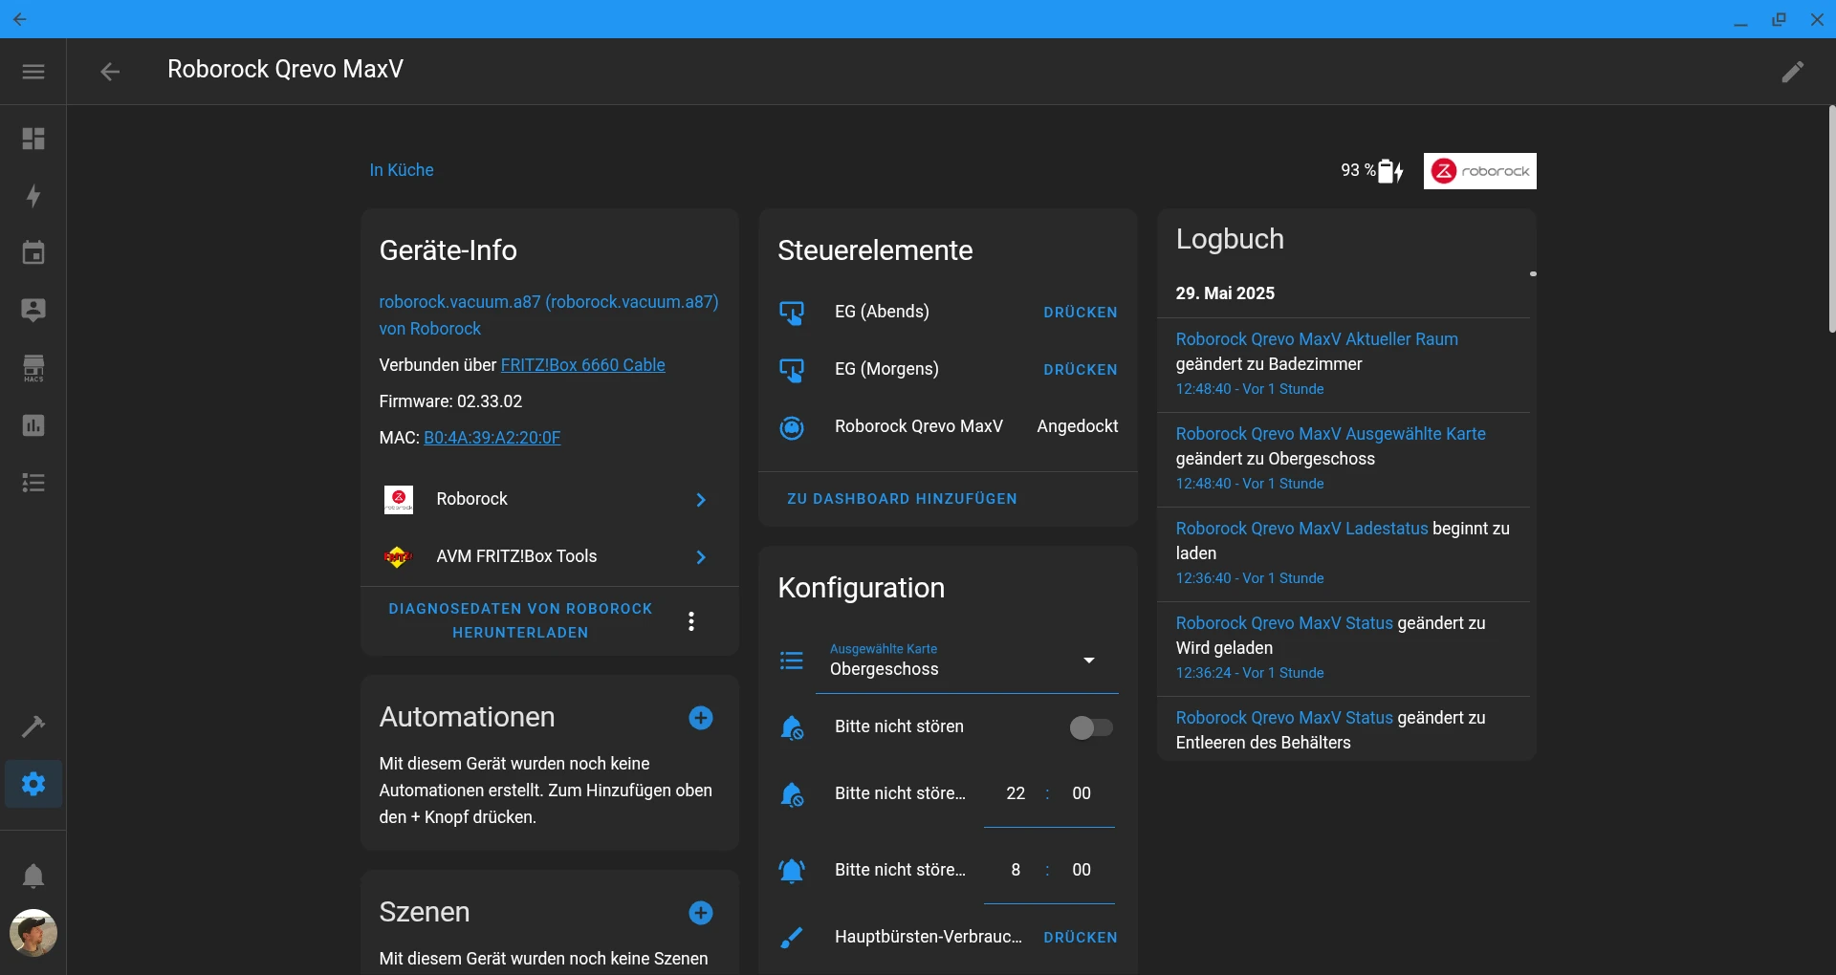This screenshot has height=975, width=1836.
Task: Click the roborock brand logo
Action: pos(1480,171)
